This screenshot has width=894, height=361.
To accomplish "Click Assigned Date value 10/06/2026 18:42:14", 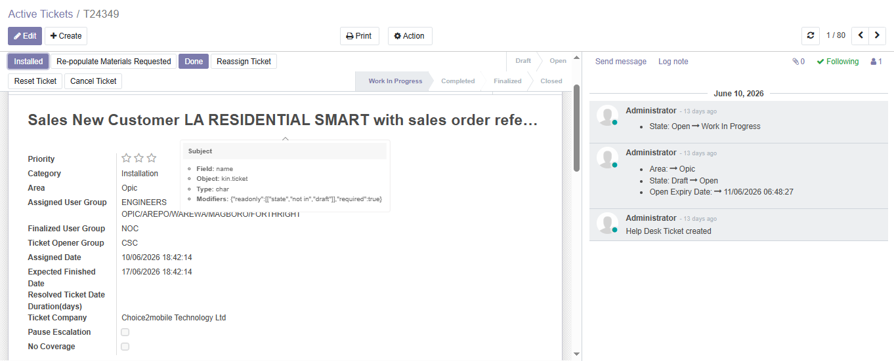I will click(x=157, y=257).
